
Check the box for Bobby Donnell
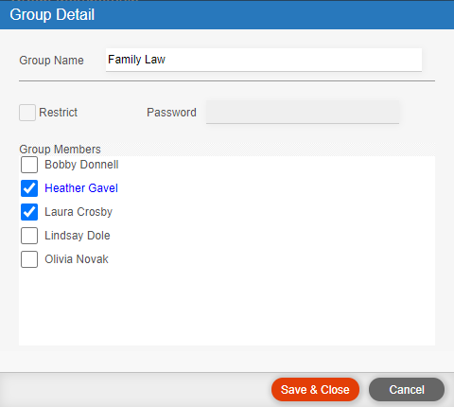(29, 165)
